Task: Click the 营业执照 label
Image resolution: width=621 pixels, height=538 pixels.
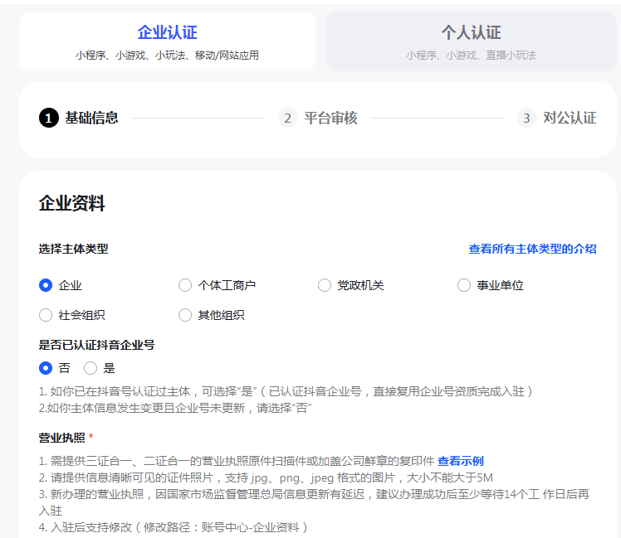Action: pos(61,438)
